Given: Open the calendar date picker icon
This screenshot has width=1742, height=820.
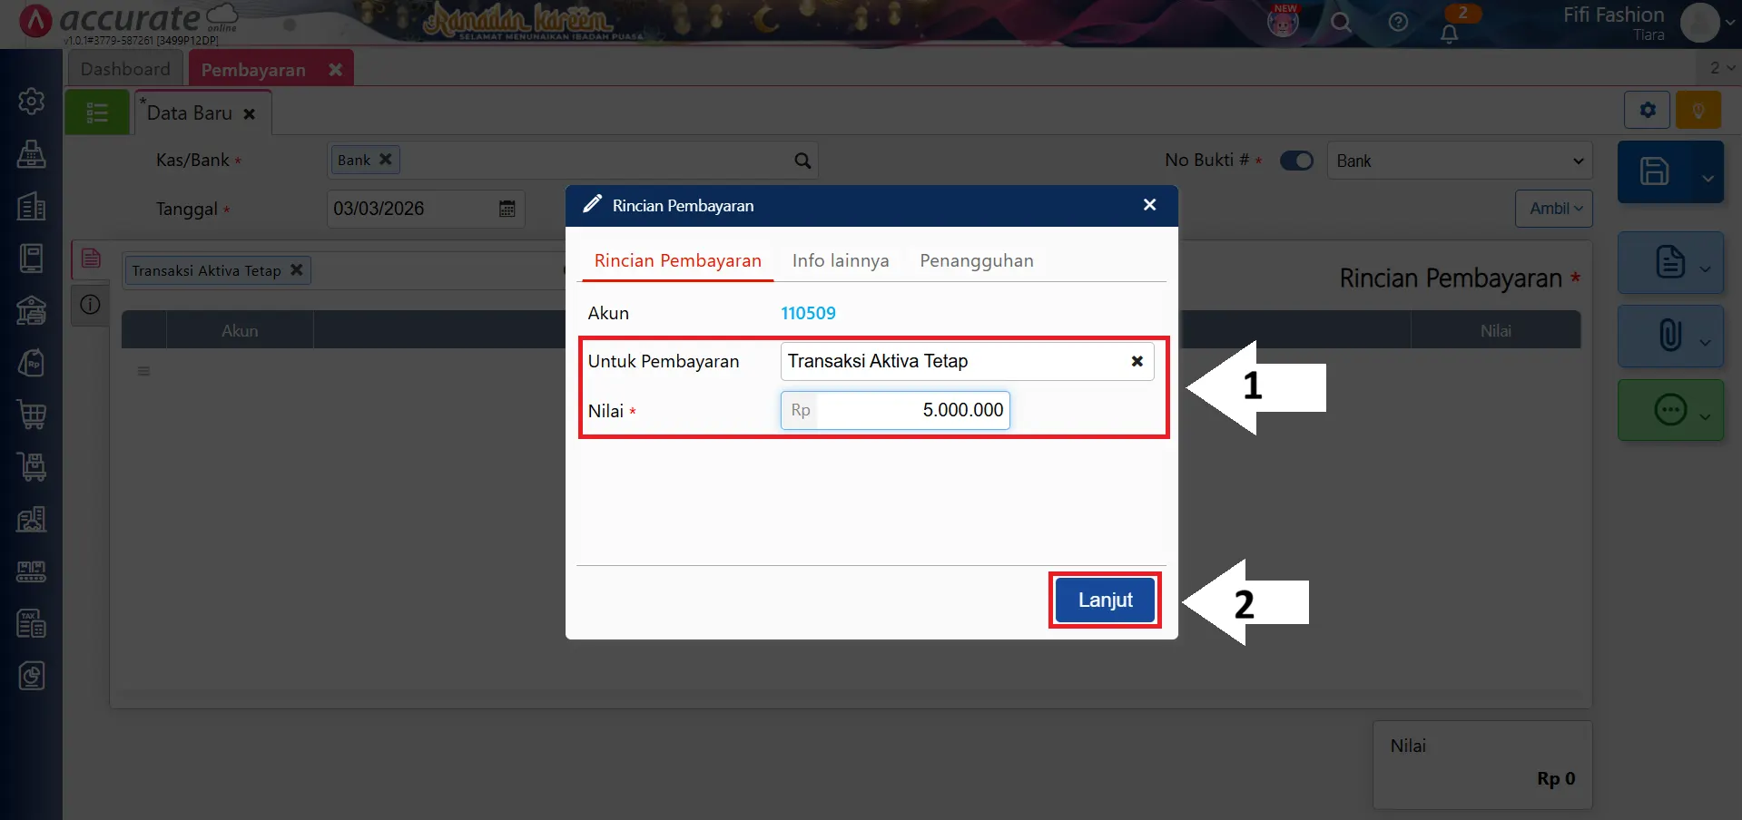Looking at the screenshot, I should pyautogui.click(x=507, y=209).
